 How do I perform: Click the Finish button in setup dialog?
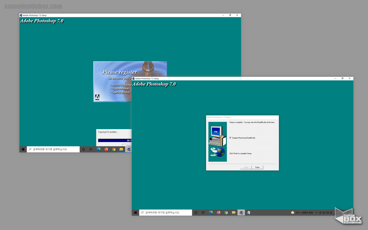click(257, 167)
